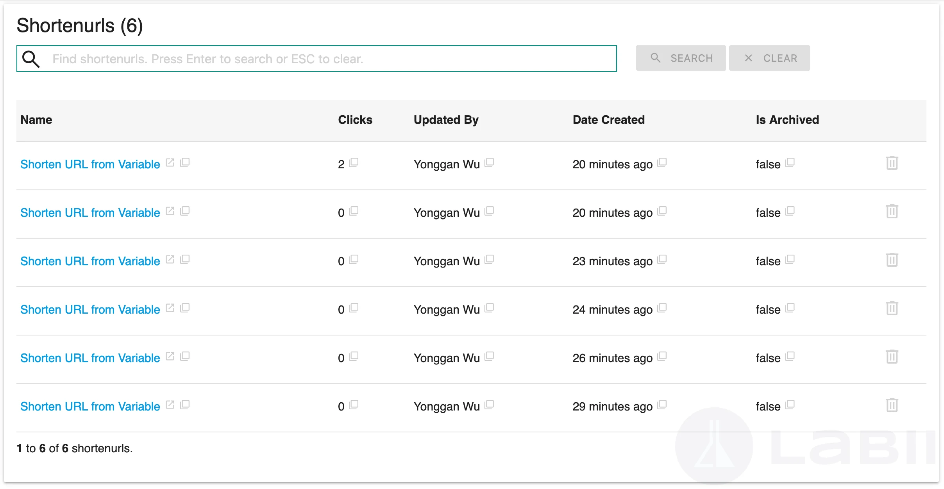Copy date created 23 minutes ago

click(x=662, y=259)
